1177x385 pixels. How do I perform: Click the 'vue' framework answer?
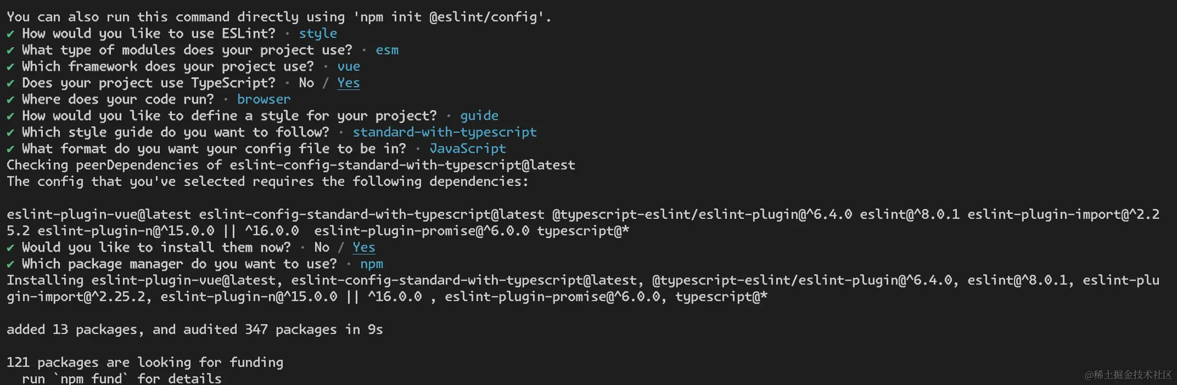pyautogui.click(x=349, y=66)
